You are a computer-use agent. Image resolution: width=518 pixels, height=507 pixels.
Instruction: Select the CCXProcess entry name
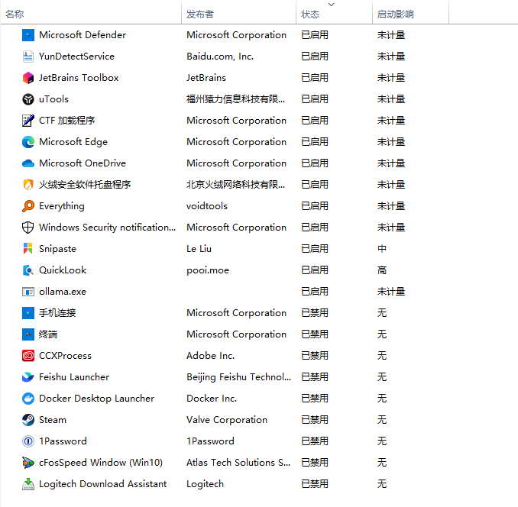(x=65, y=356)
